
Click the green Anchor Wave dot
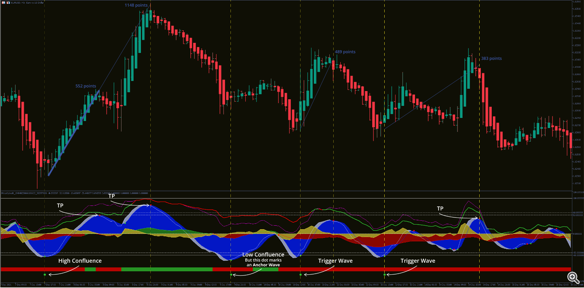(231, 275)
